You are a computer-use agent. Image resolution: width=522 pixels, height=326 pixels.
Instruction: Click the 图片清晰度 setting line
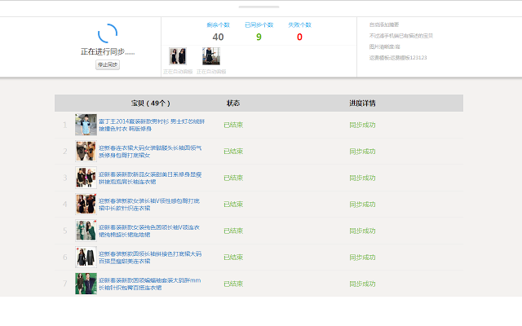pos(384,46)
